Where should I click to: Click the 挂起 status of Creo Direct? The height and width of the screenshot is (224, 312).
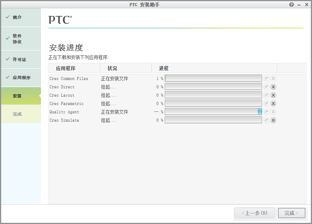click(x=108, y=87)
